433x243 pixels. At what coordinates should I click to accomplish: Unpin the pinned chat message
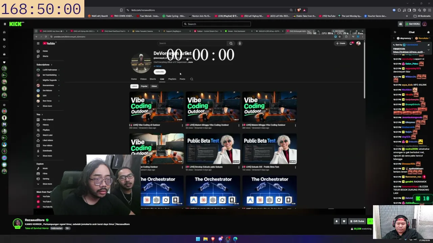[428, 45]
